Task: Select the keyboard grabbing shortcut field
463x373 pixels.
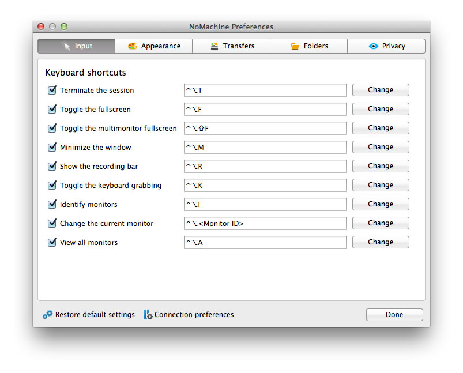Action: [x=265, y=185]
